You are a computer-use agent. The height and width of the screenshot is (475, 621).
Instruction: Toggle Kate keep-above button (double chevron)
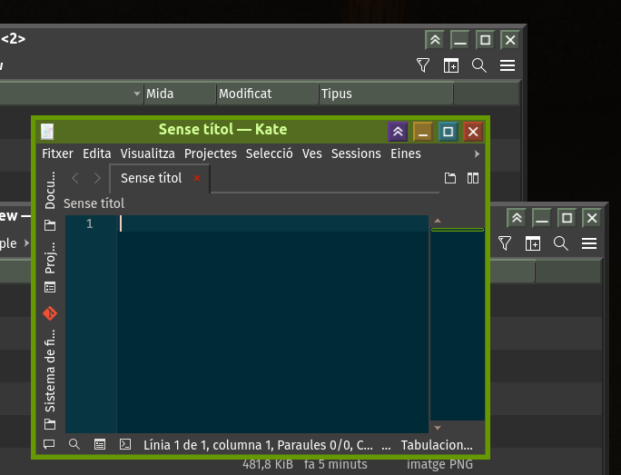pos(398,132)
